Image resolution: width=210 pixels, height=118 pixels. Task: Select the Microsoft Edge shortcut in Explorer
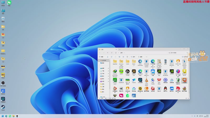[x=140, y=73]
